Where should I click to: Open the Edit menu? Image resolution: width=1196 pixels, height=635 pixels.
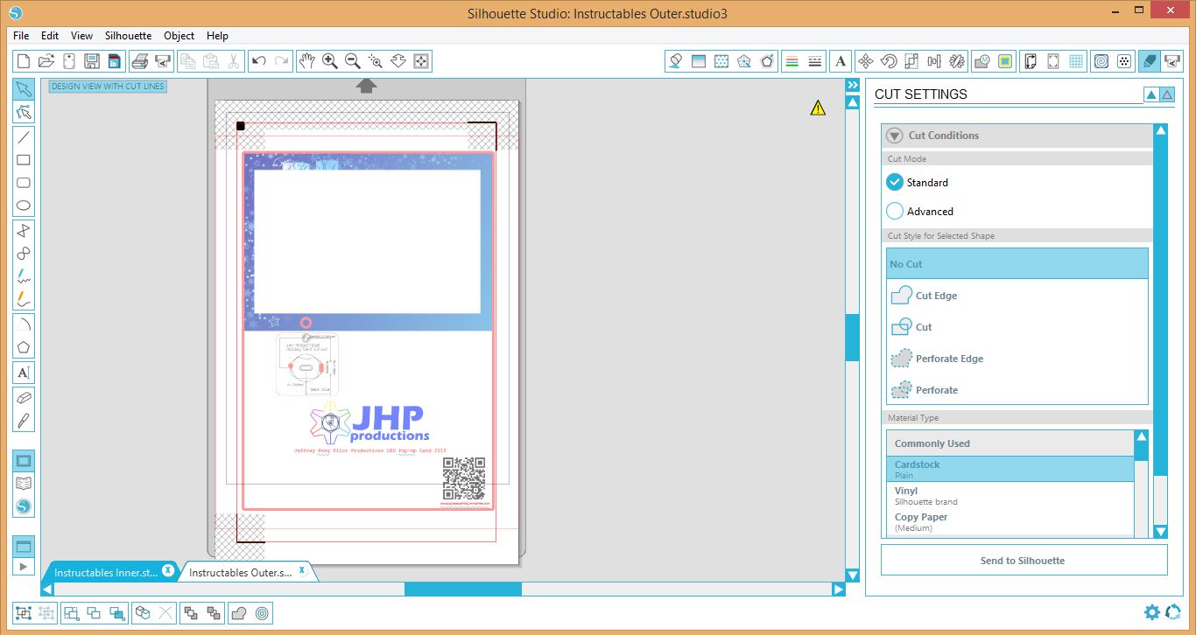(50, 36)
